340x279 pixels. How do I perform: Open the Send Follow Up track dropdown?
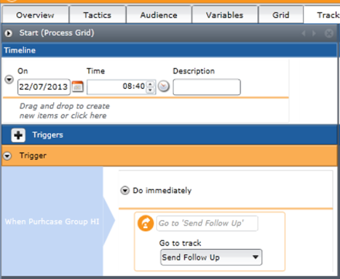[x=211, y=257]
